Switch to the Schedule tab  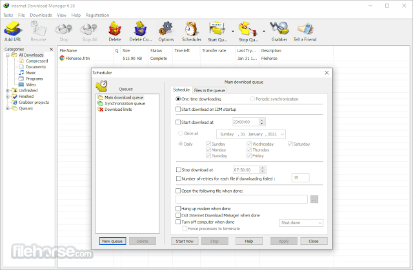pos(181,90)
